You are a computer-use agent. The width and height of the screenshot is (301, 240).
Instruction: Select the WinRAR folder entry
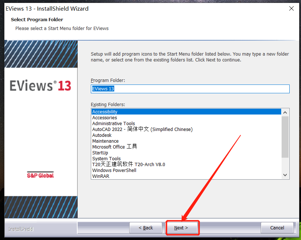tap(100, 176)
